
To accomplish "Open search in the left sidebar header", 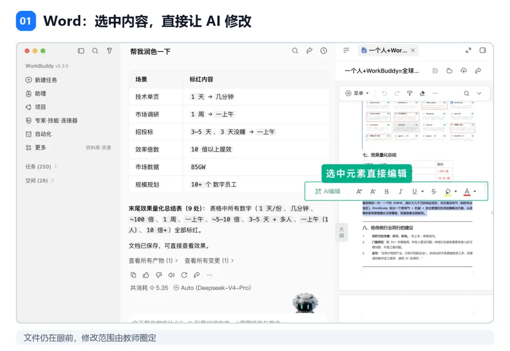I will 95,51.
